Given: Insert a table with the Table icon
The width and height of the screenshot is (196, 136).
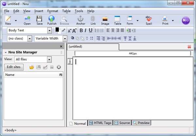Looking at the screenshot, I should (118, 20).
